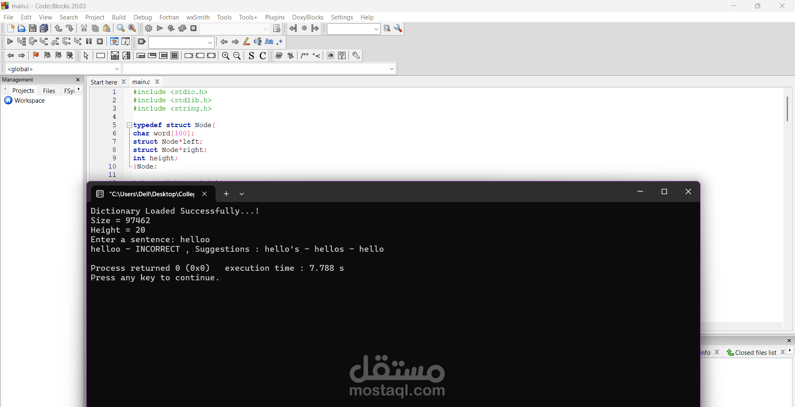Stop the debugger icon

point(100,42)
